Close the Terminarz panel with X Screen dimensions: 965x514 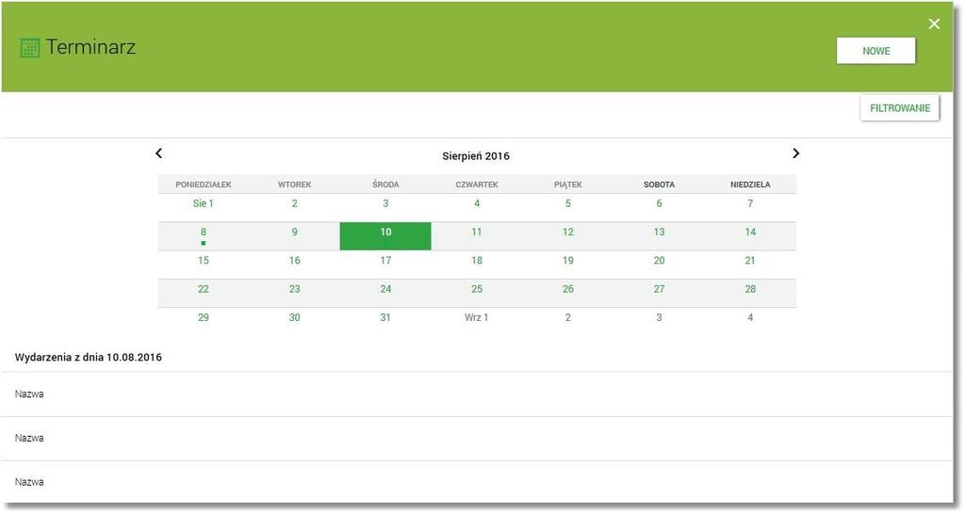click(934, 24)
